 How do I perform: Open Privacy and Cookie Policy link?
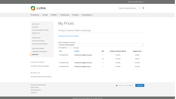[38, 85]
